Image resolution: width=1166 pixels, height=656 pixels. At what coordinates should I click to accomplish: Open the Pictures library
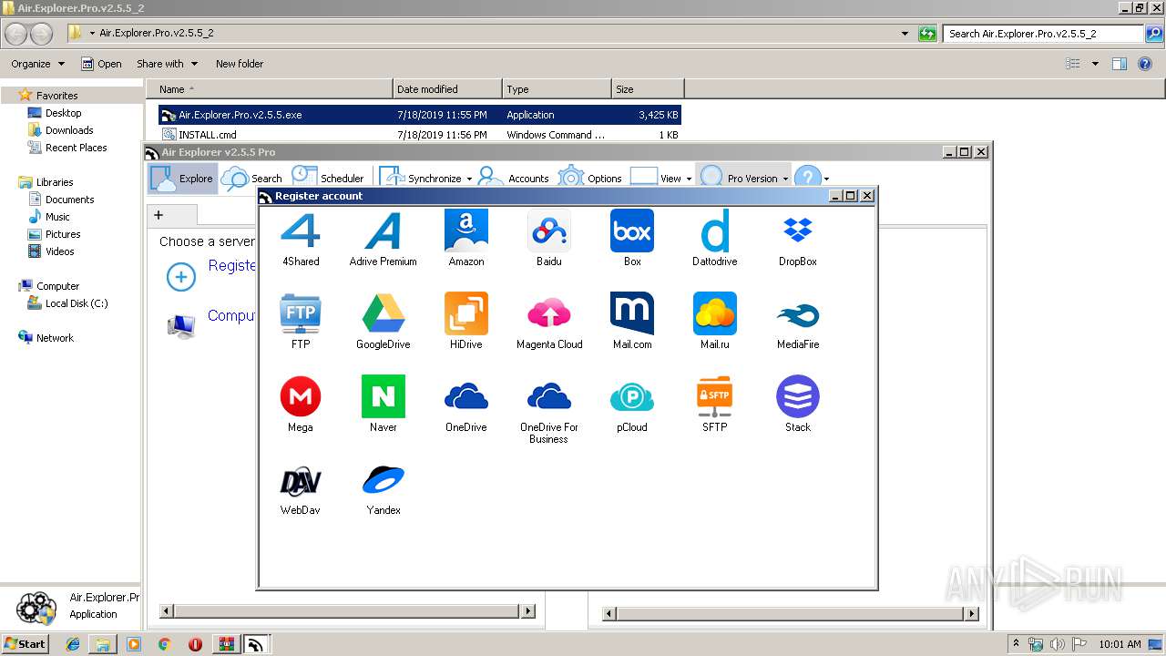point(63,234)
